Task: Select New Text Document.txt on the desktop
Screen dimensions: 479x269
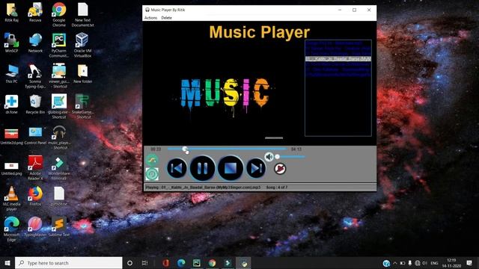Action: coord(83,15)
